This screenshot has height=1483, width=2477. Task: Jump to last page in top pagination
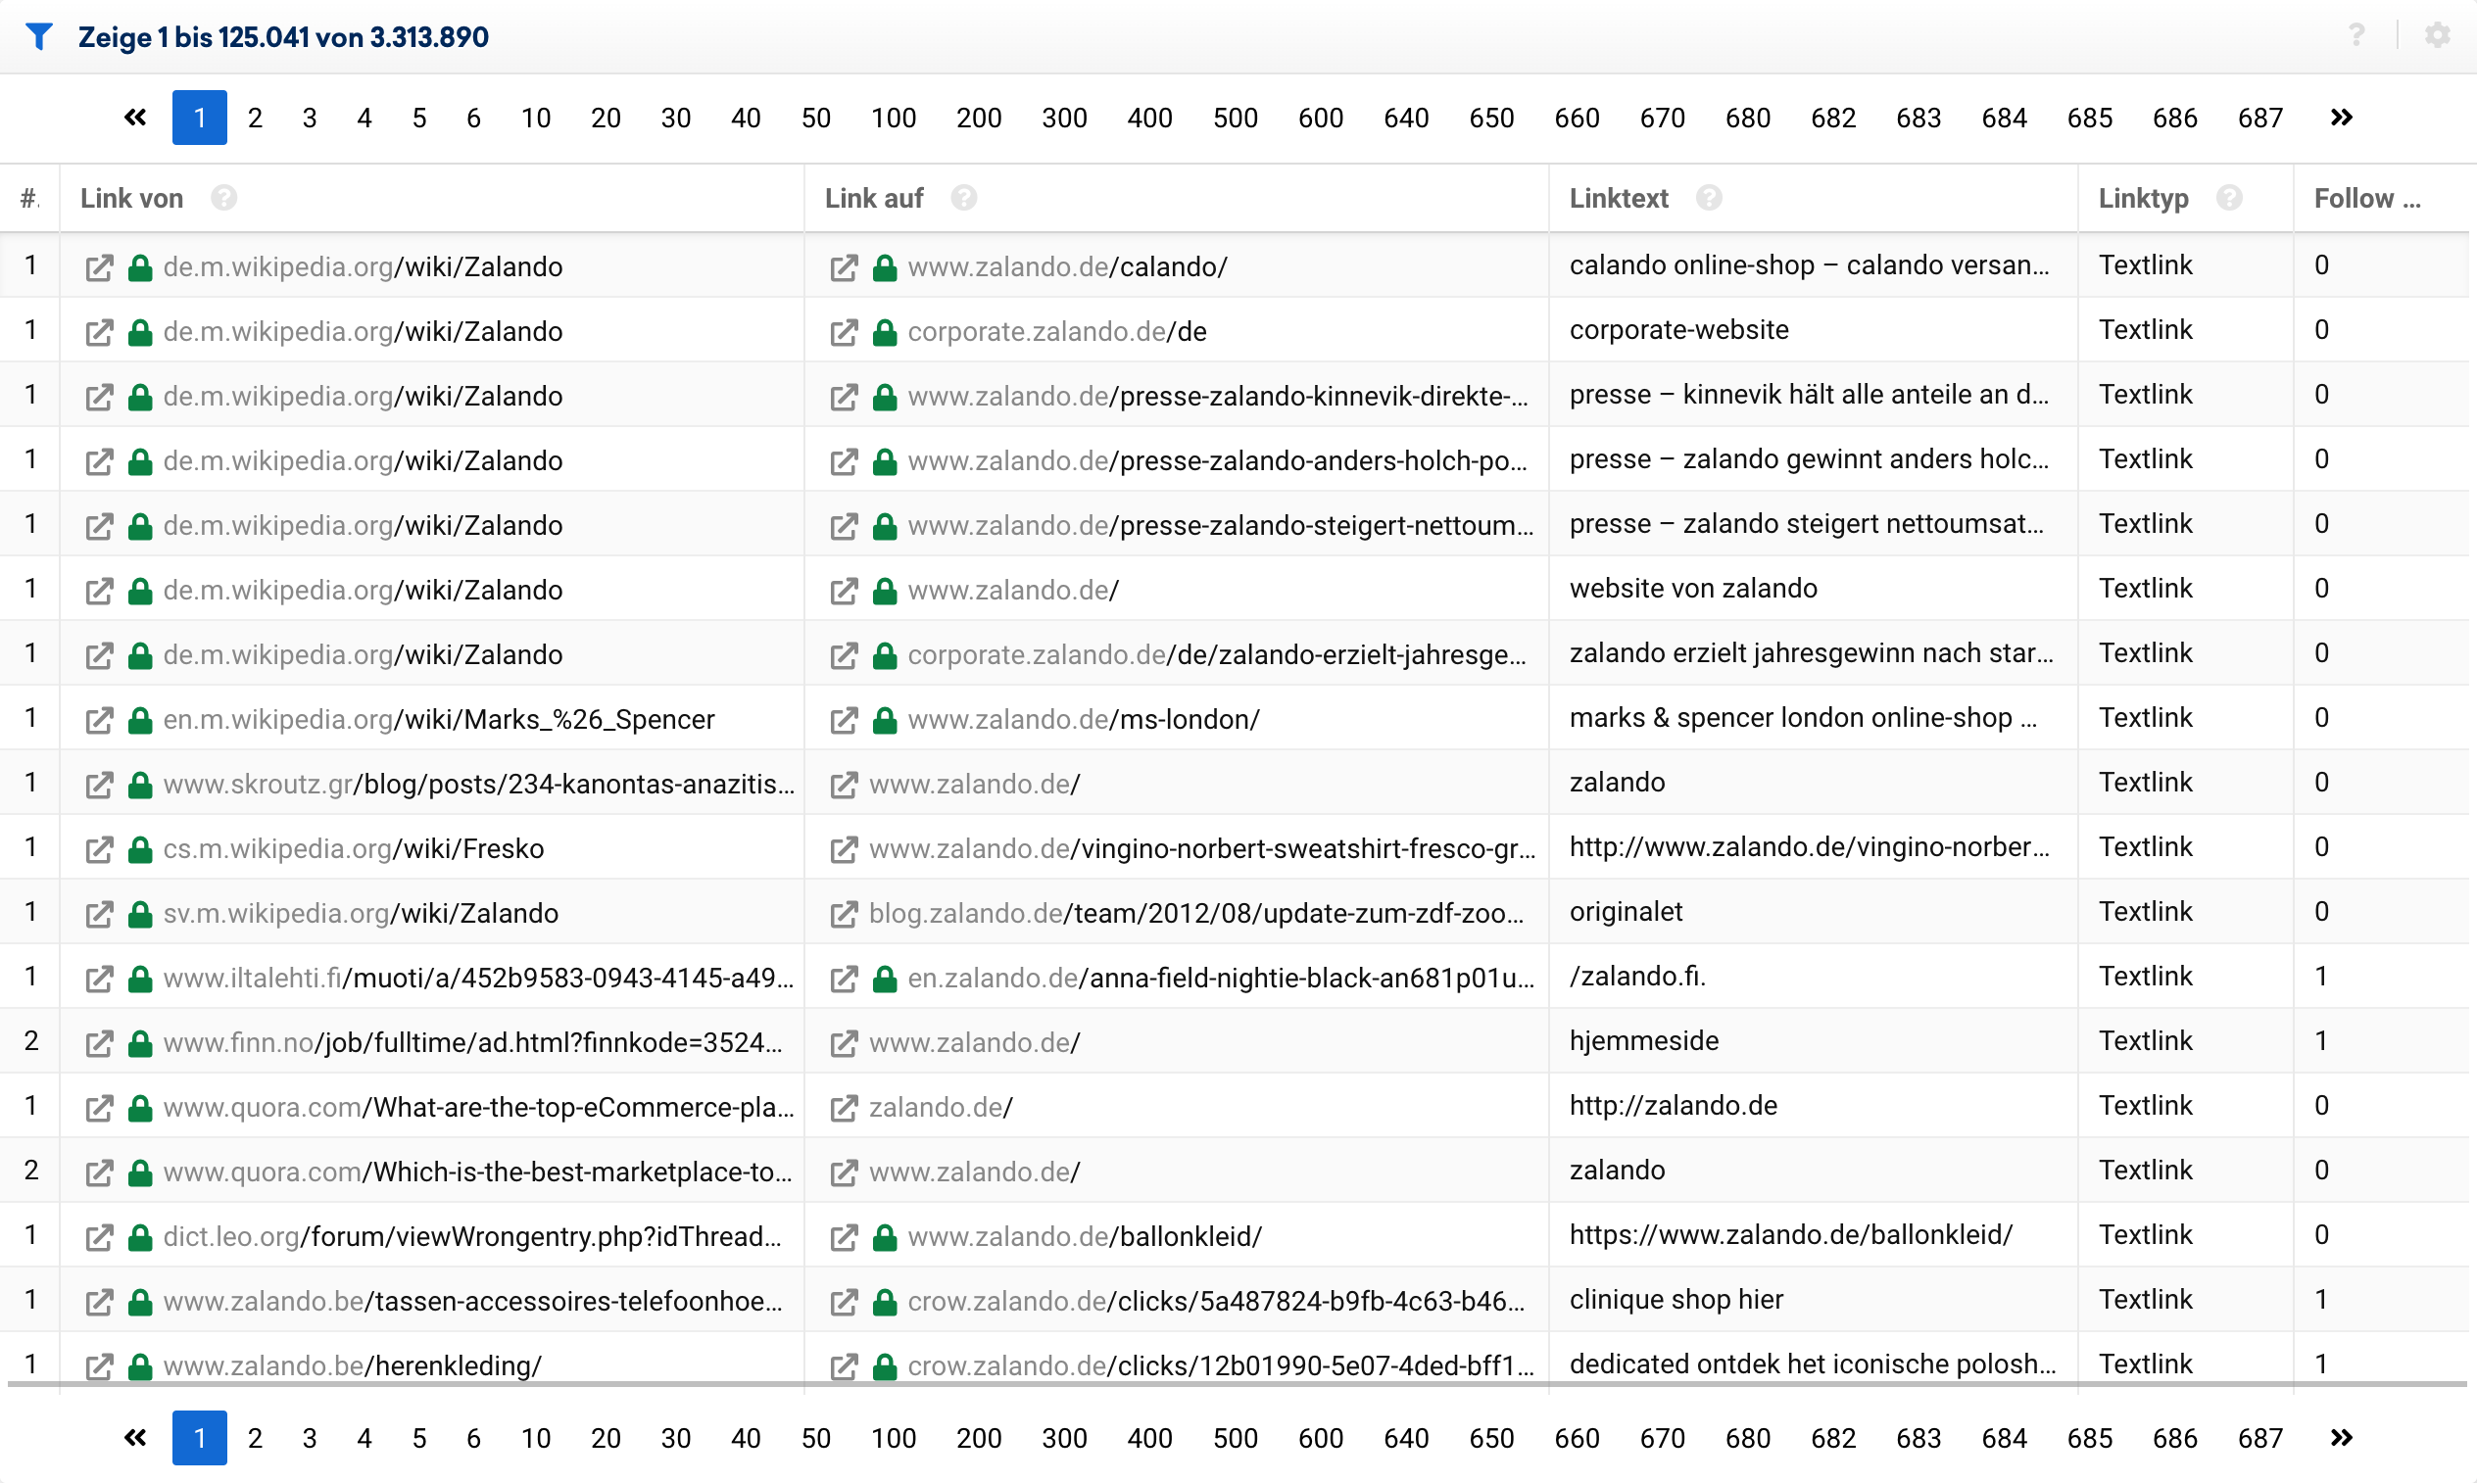(2340, 118)
